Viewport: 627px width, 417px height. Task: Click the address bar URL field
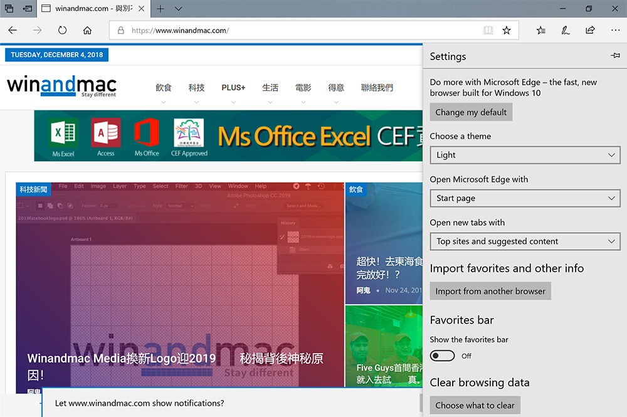(x=301, y=30)
